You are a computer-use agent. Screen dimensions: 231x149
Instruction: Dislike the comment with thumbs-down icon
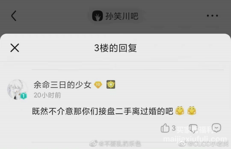point(193,128)
